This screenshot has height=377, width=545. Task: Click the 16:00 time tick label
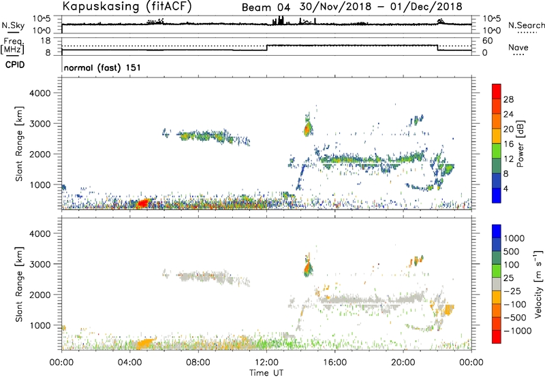334,363
